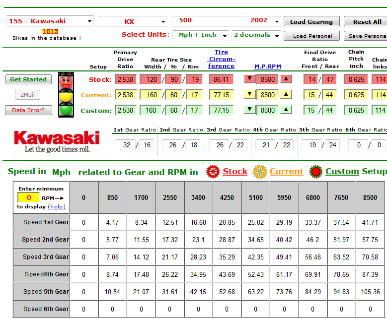Click the red Stock gear icon
The image size is (387, 319).
[213, 172]
